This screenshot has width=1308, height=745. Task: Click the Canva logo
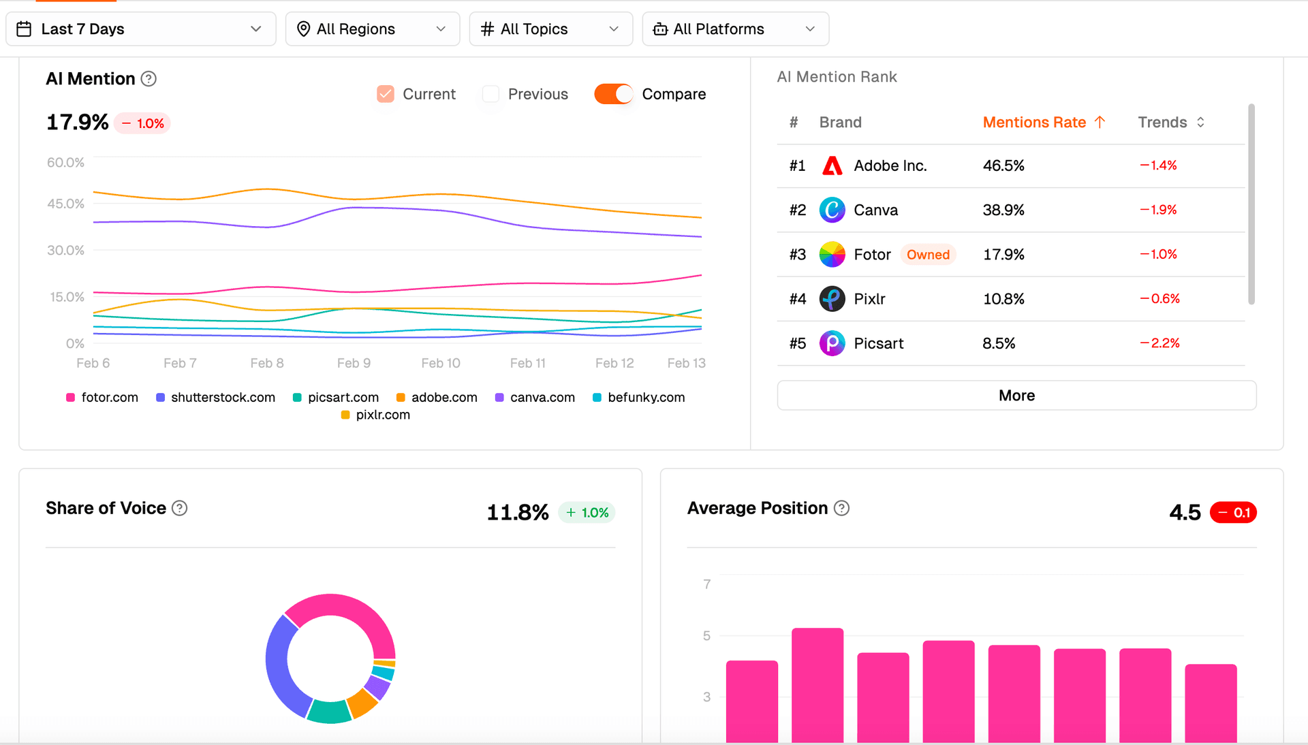pyautogui.click(x=832, y=210)
